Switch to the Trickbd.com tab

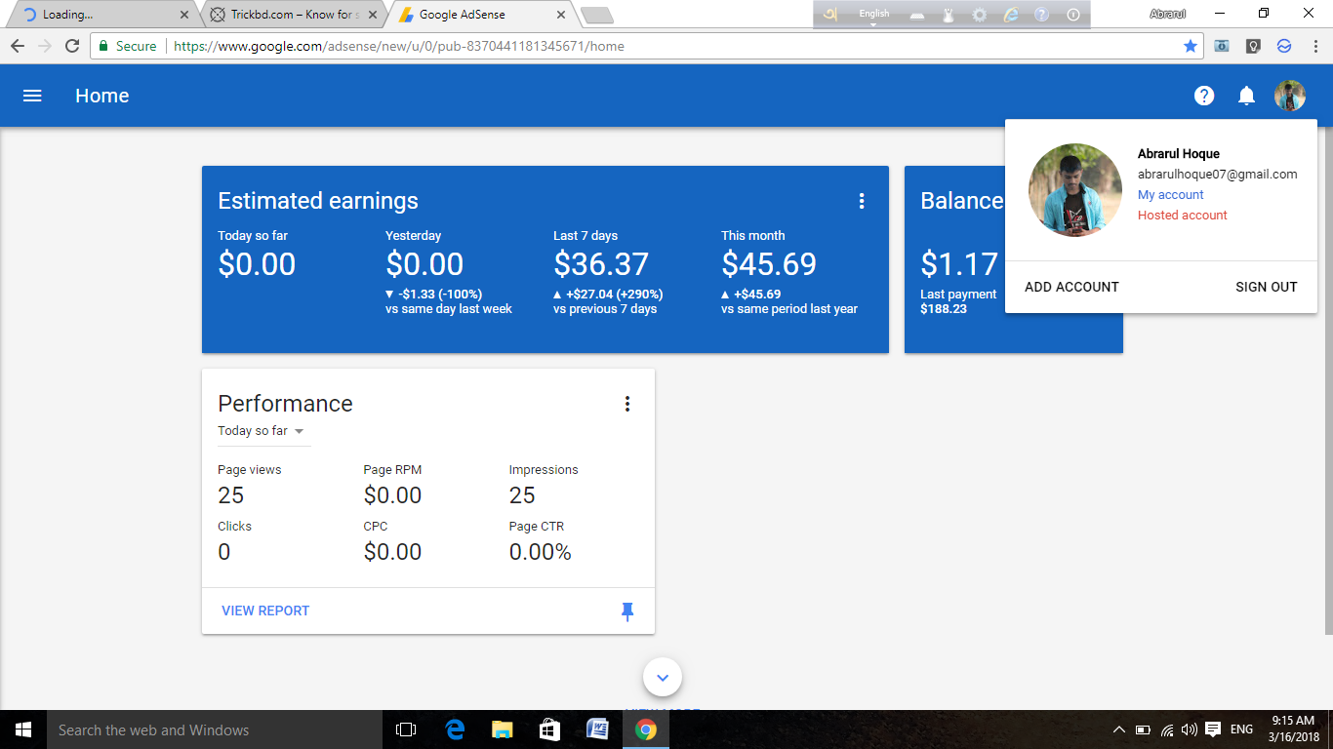click(x=293, y=15)
